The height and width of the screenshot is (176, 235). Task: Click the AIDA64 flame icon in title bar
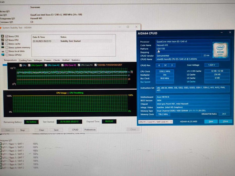pyautogui.click(x=1, y=28)
